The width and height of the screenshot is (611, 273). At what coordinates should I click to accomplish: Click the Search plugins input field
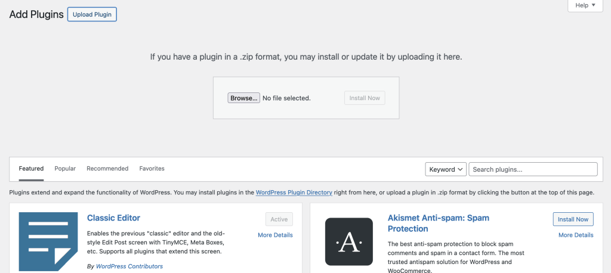pos(533,169)
